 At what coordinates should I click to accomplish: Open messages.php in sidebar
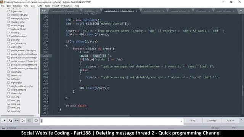[18, 22]
